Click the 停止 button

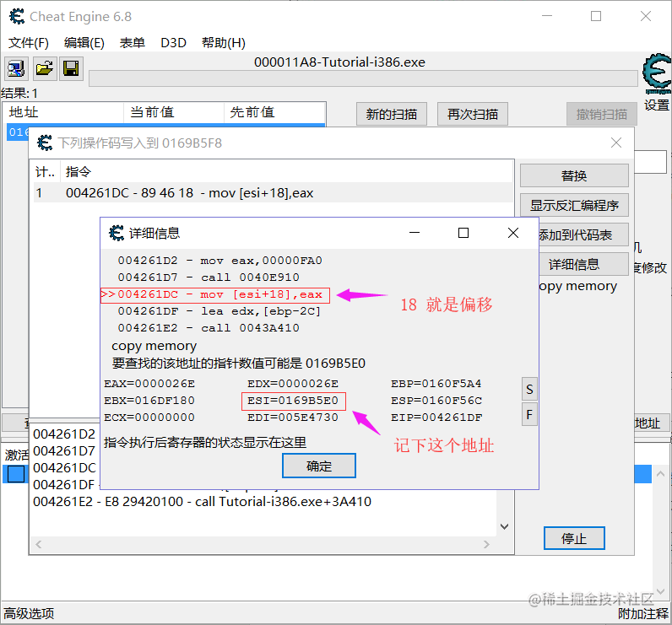pos(574,538)
